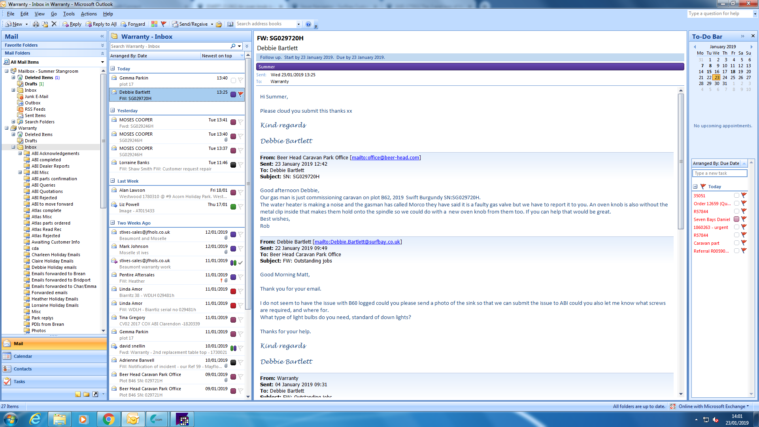Click the office@beer-head.com mailto link
This screenshot has height=427, width=759.
385,157
